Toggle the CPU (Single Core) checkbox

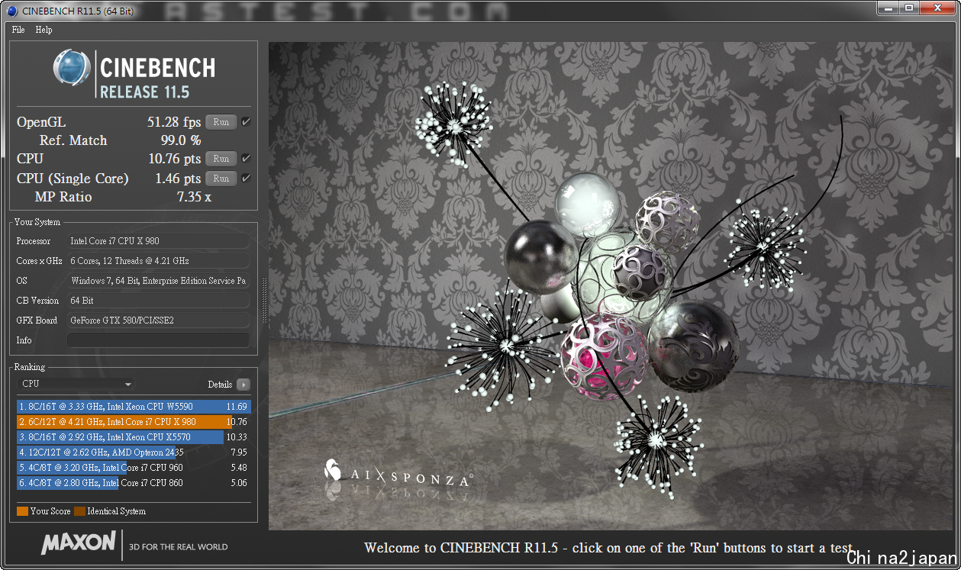(246, 179)
